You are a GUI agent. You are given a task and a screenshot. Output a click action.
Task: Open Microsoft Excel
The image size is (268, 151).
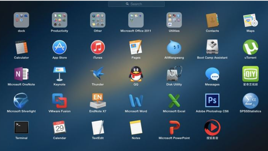[x=174, y=101]
